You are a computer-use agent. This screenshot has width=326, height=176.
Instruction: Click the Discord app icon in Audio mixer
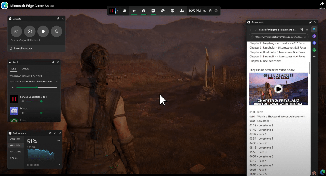(14, 111)
